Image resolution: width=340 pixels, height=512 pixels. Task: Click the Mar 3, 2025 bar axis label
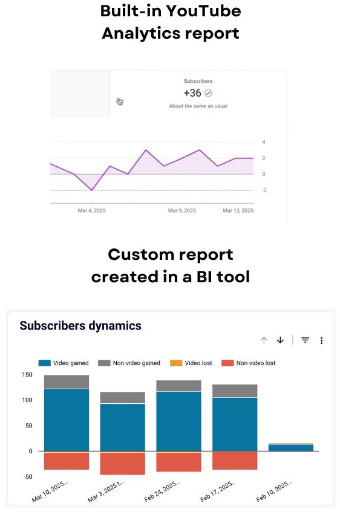pyautogui.click(x=106, y=492)
